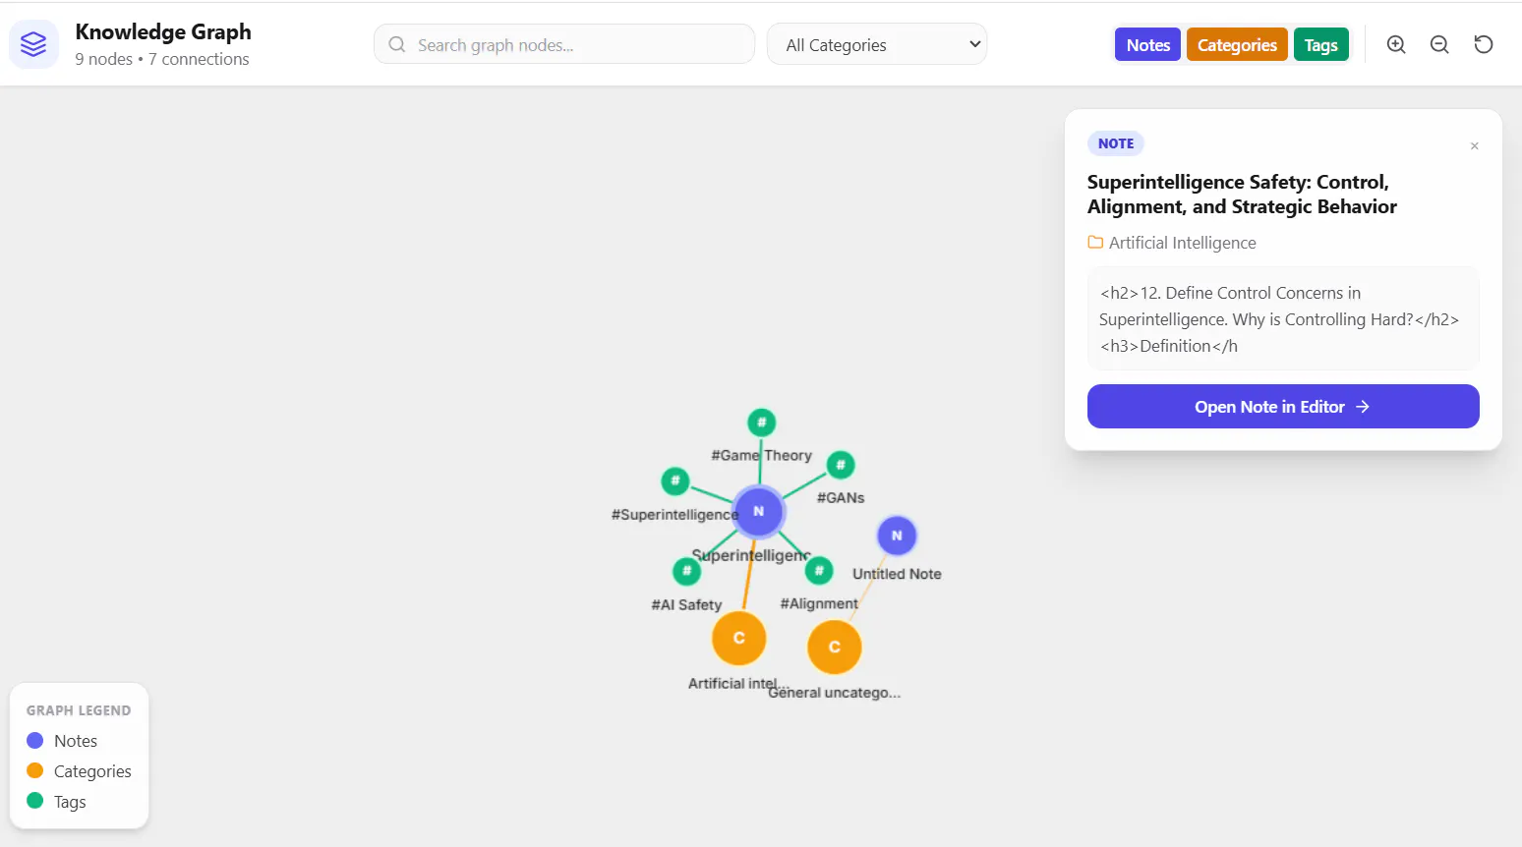Select the Artificial intel... category node
Viewport: 1522px width, 847px height.
[739, 638]
